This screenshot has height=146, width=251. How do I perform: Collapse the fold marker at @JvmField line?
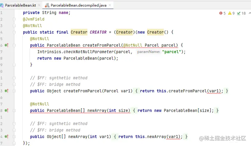click(x=14, y=19)
